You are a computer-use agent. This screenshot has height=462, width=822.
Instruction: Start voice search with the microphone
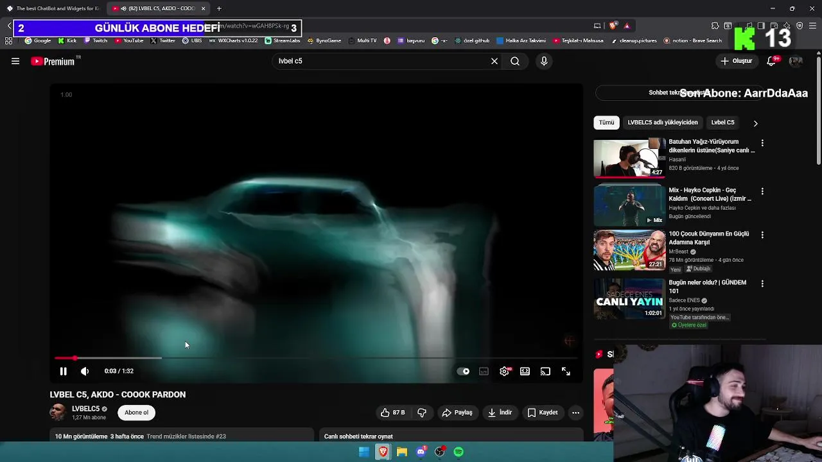pos(544,61)
